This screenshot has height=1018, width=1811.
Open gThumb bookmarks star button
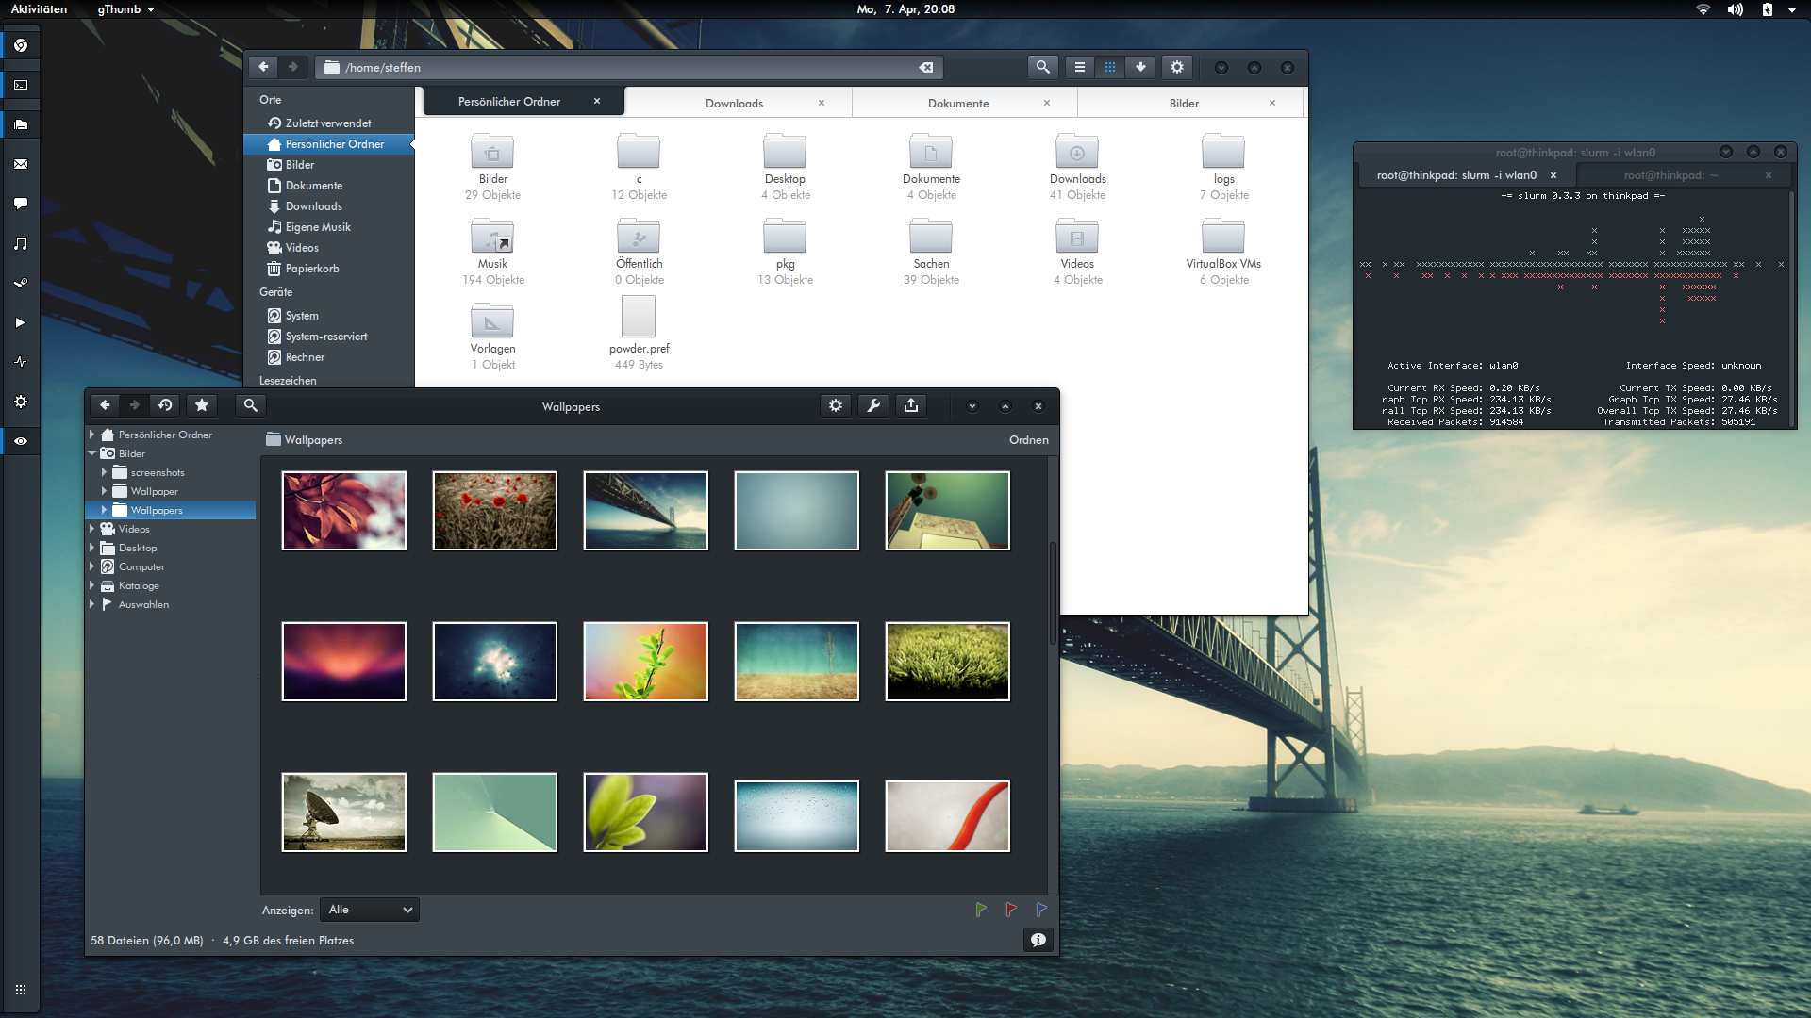click(x=202, y=405)
